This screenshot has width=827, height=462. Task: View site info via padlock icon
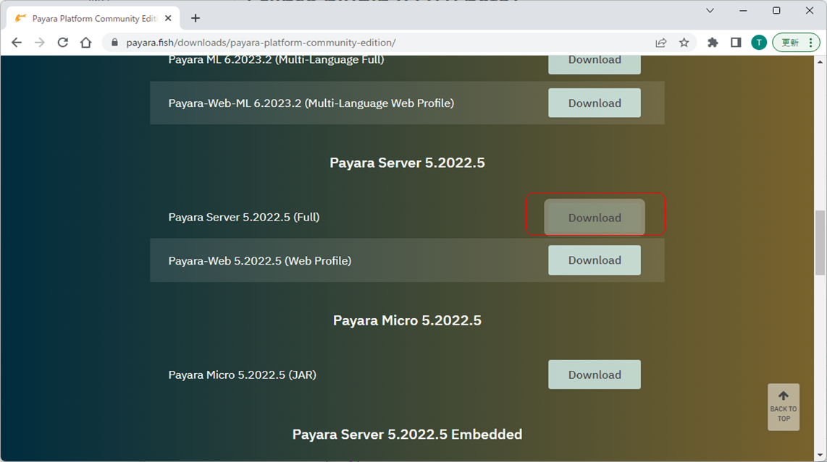[114, 43]
